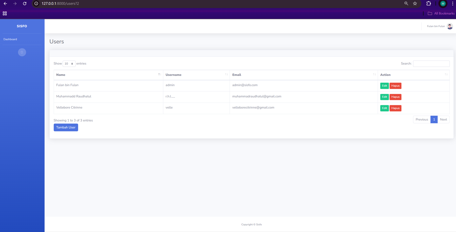Open the apps grid in bookmarks bar
The height and width of the screenshot is (232, 456).
(5, 14)
